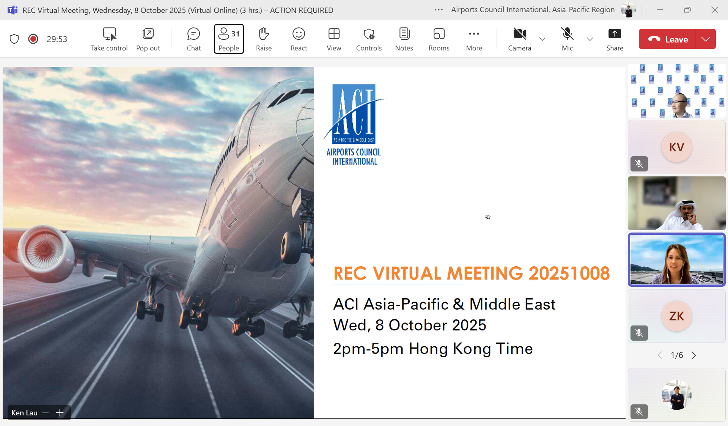Take control of the shared presentation
Viewport: 728px width, 426px height.
[109, 39]
